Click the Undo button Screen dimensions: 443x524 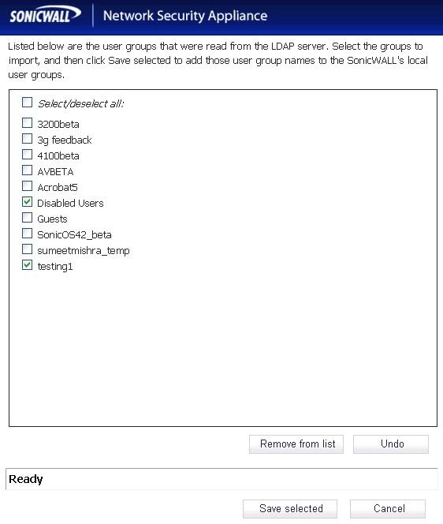[391, 444]
